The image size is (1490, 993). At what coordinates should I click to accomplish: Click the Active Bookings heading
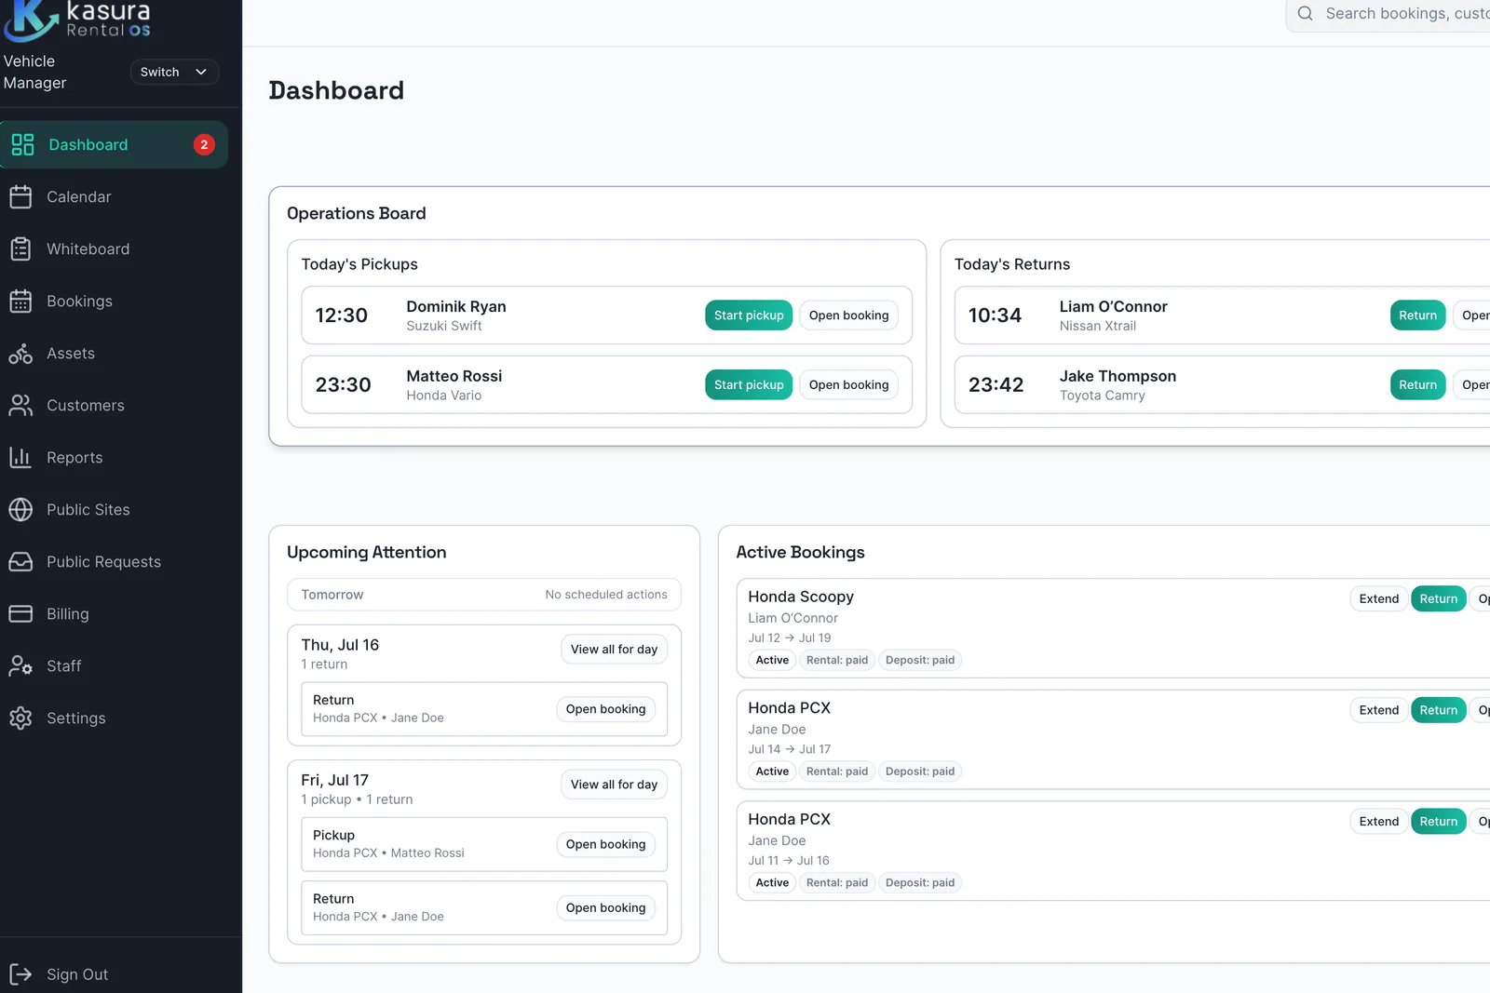tap(800, 552)
